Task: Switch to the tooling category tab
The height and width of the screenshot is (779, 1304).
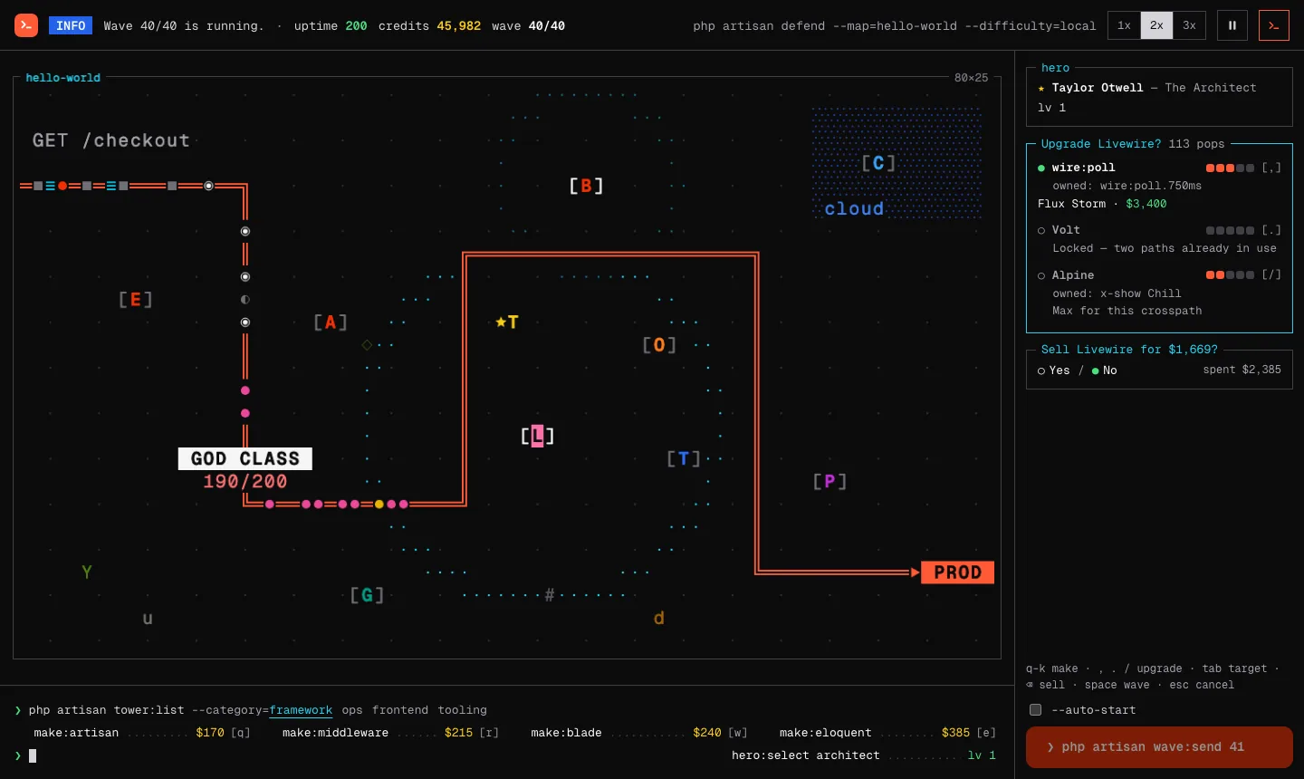Action: pos(463,710)
